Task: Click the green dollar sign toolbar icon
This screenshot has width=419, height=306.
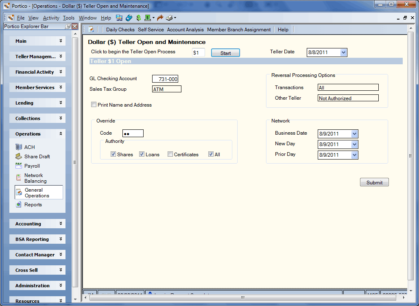Action: 138,18
